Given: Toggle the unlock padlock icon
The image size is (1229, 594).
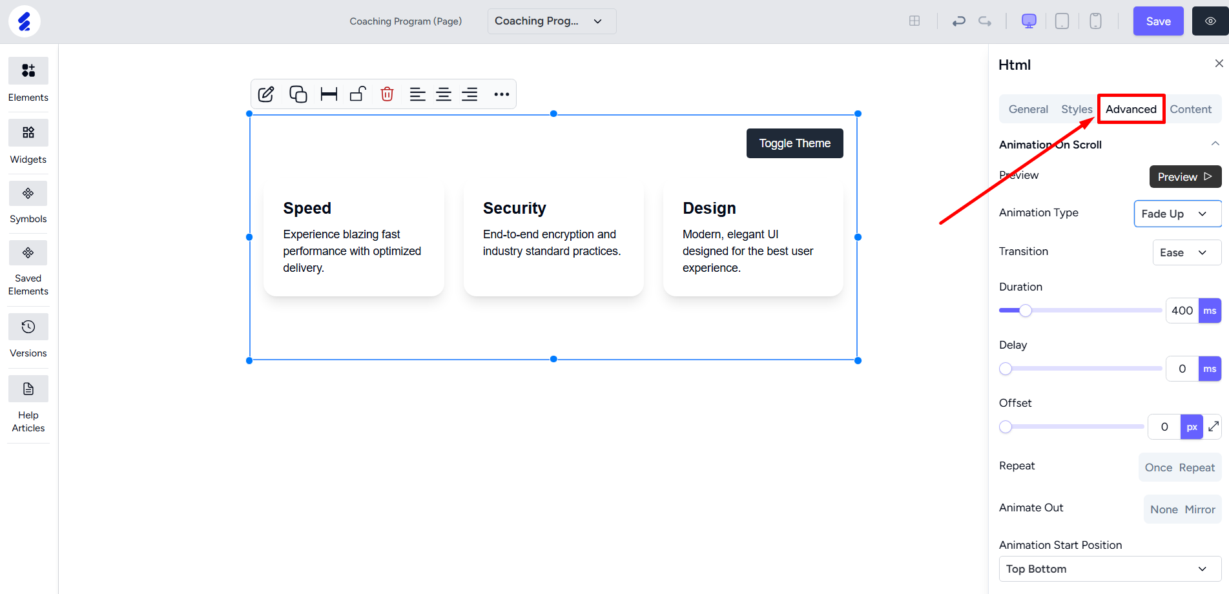Looking at the screenshot, I should (x=358, y=94).
